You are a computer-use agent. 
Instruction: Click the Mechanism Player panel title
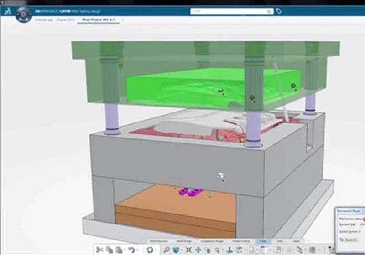(349, 211)
